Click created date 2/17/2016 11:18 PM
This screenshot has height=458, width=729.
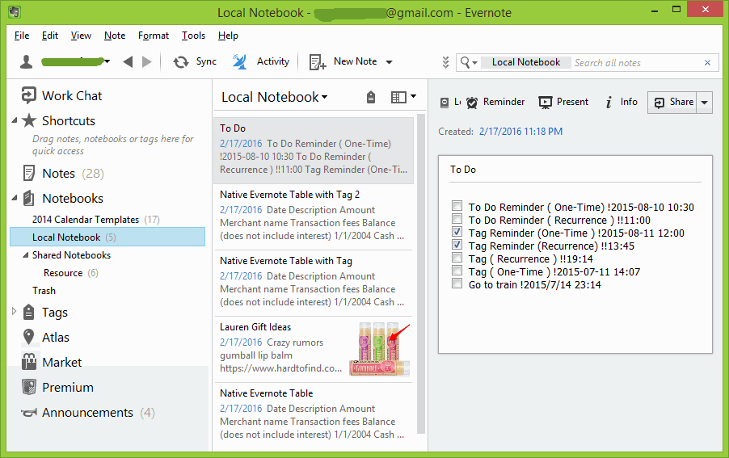coord(520,132)
